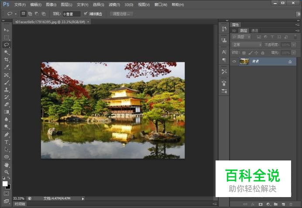Hide the 背景 layer using eye icon

tap(234, 62)
